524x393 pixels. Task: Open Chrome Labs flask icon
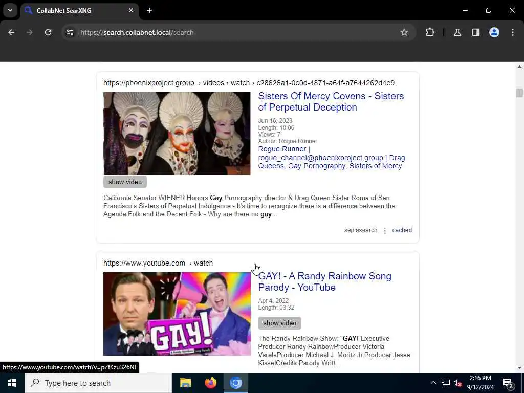[x=457, y=32]
